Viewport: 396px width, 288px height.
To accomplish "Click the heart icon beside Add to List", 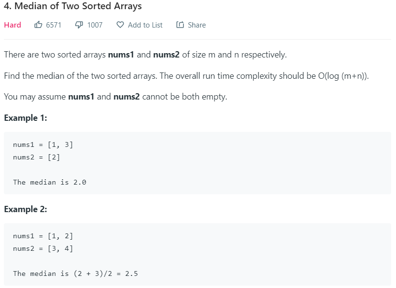I will point(120,25).
